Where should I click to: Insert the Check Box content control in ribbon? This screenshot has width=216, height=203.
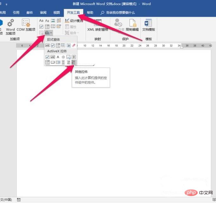point(41,27)
